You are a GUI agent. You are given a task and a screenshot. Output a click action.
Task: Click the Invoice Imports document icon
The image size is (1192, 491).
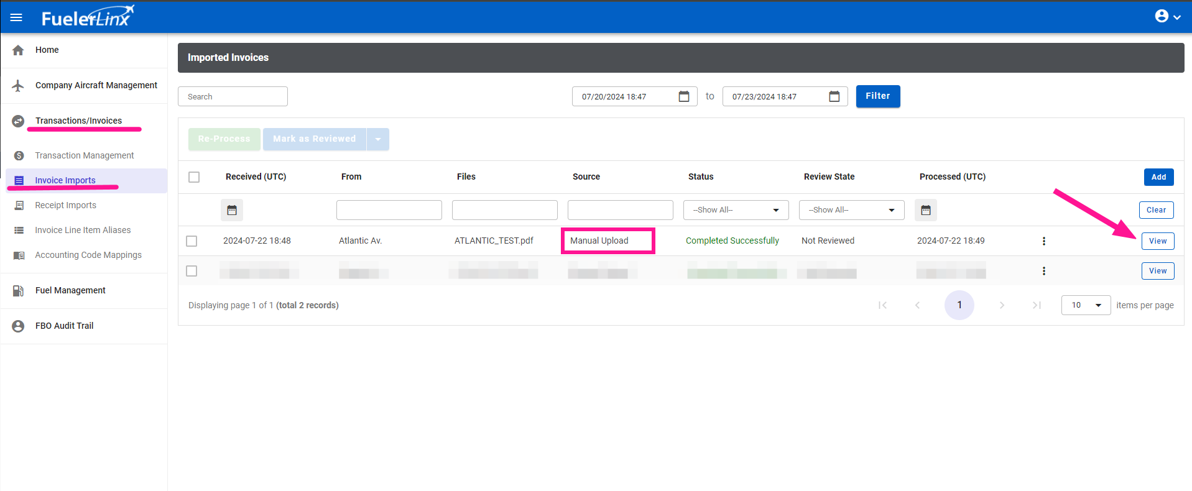pos(19,181)
